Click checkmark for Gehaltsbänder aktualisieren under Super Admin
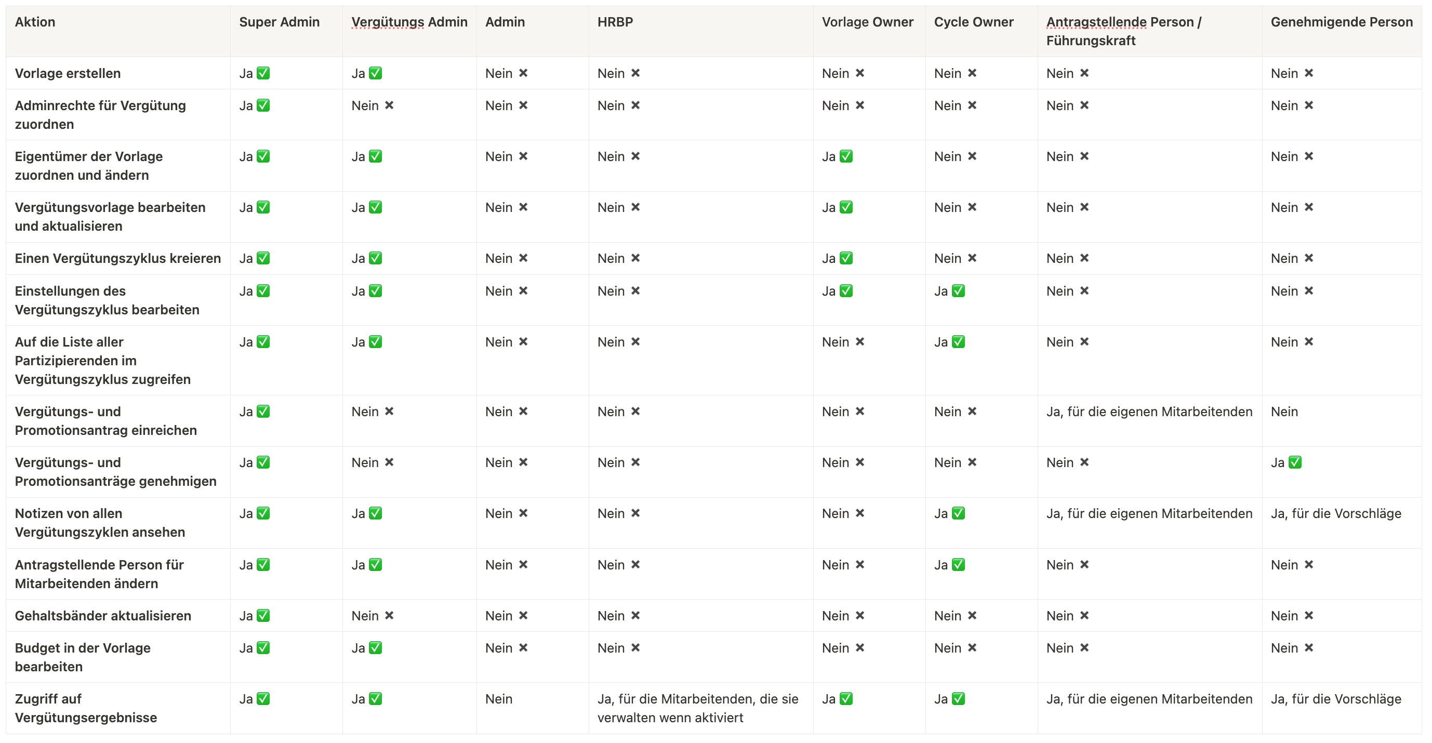1432x743 pixels. 263,615
